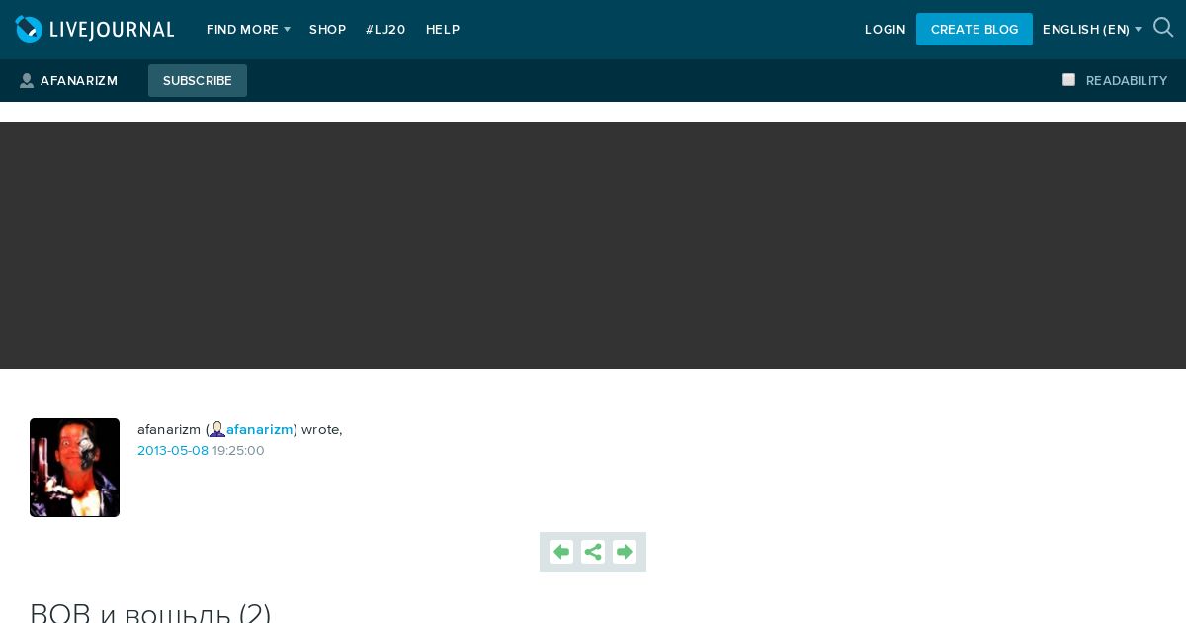Open the English (EN) language dropdown
The image size is (1186, 623).
coord(1092,30)
